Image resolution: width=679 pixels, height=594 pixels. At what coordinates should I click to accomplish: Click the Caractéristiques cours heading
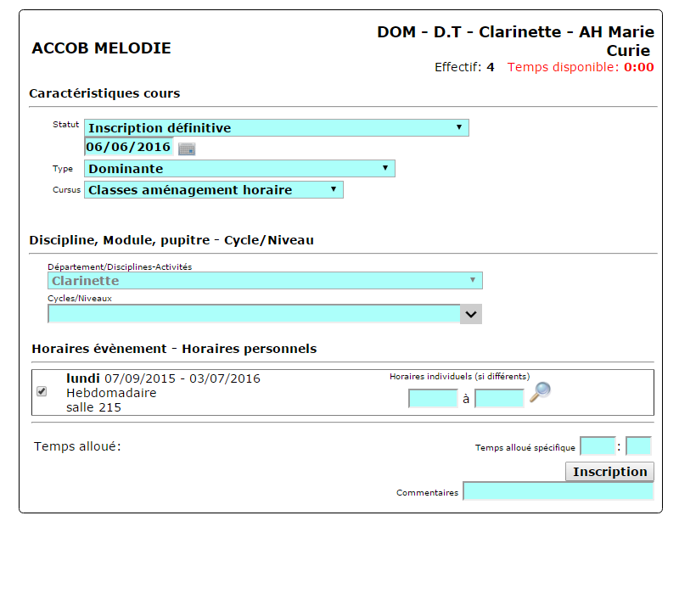104,93
